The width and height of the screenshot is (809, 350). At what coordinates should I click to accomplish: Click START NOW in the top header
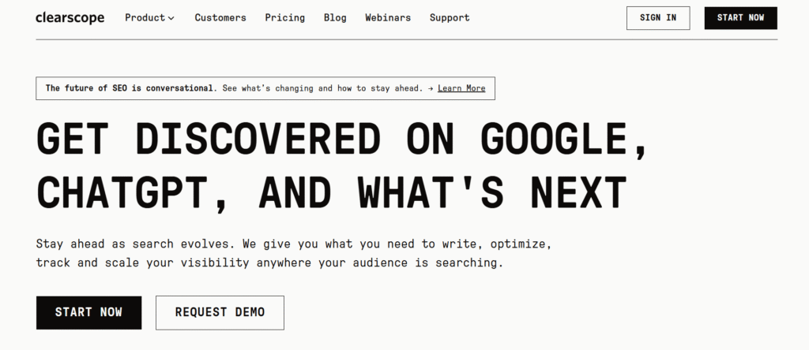[740, 17]
